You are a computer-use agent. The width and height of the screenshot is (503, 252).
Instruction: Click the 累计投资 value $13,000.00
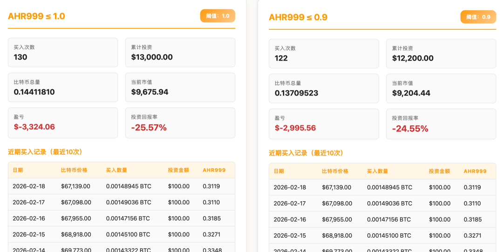coord(152,57)
